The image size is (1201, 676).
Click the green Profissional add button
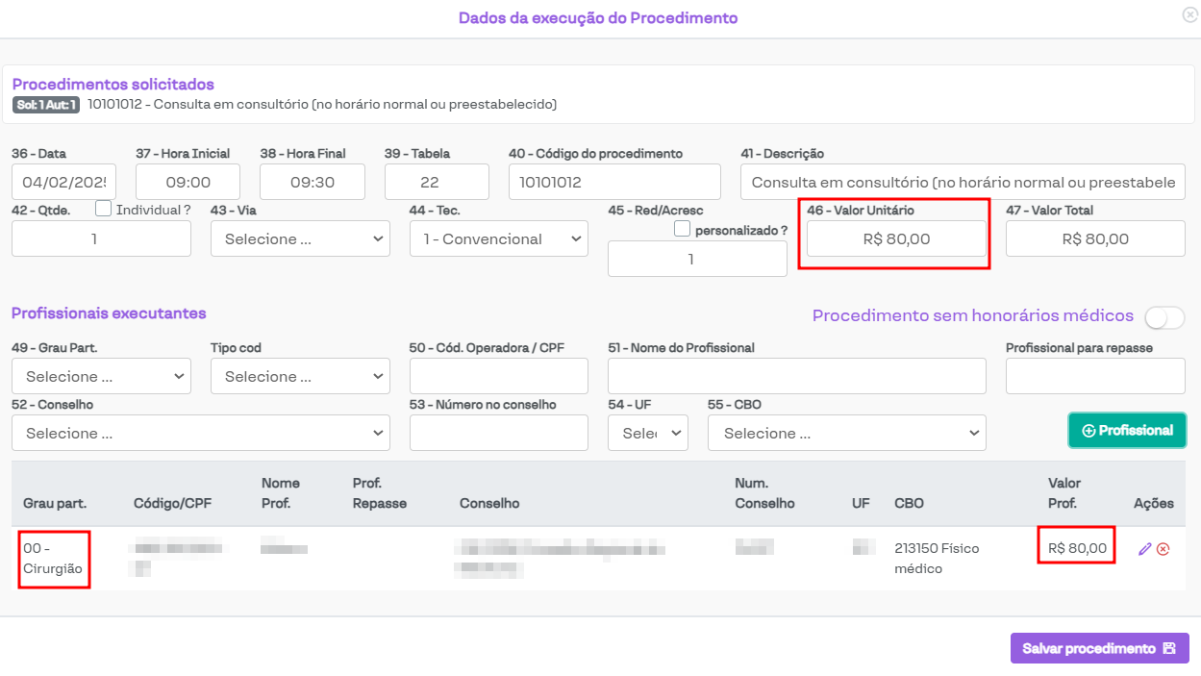click(1127, 431)
